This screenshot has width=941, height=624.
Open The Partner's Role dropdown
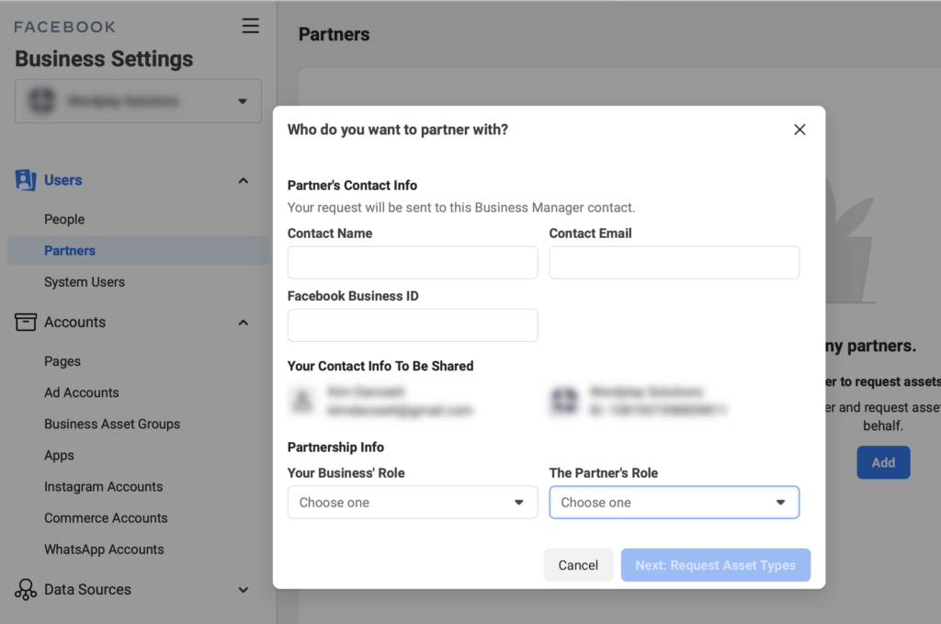tap(674, 502)
